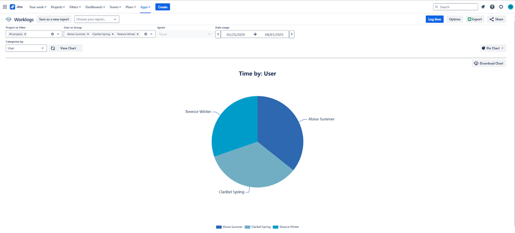Image resolution: width=515 pixels, height=233 pixels.
Task: Remove Terence Winter from user filter
Action: point(138,34)
